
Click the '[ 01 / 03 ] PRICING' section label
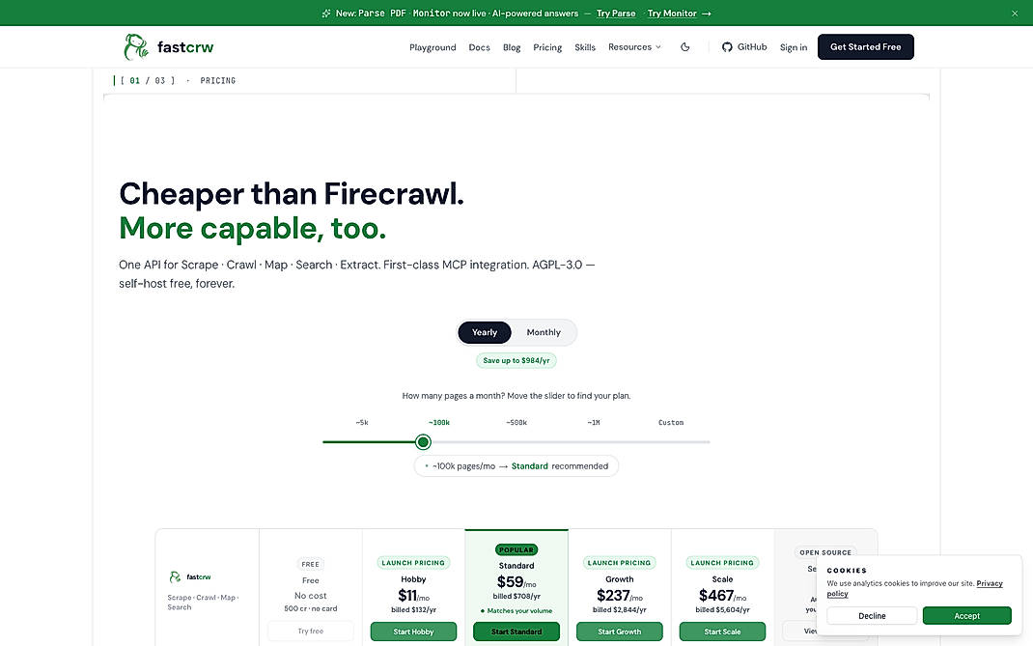tap(178, 80)
